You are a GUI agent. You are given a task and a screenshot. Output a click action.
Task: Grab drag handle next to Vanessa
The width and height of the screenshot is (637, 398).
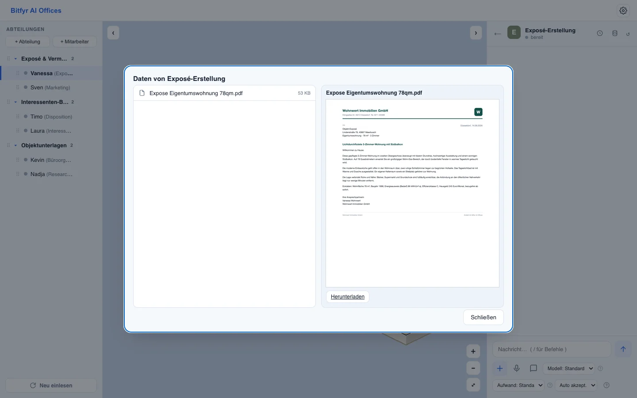pyautogui.click(x=18, y=73)
